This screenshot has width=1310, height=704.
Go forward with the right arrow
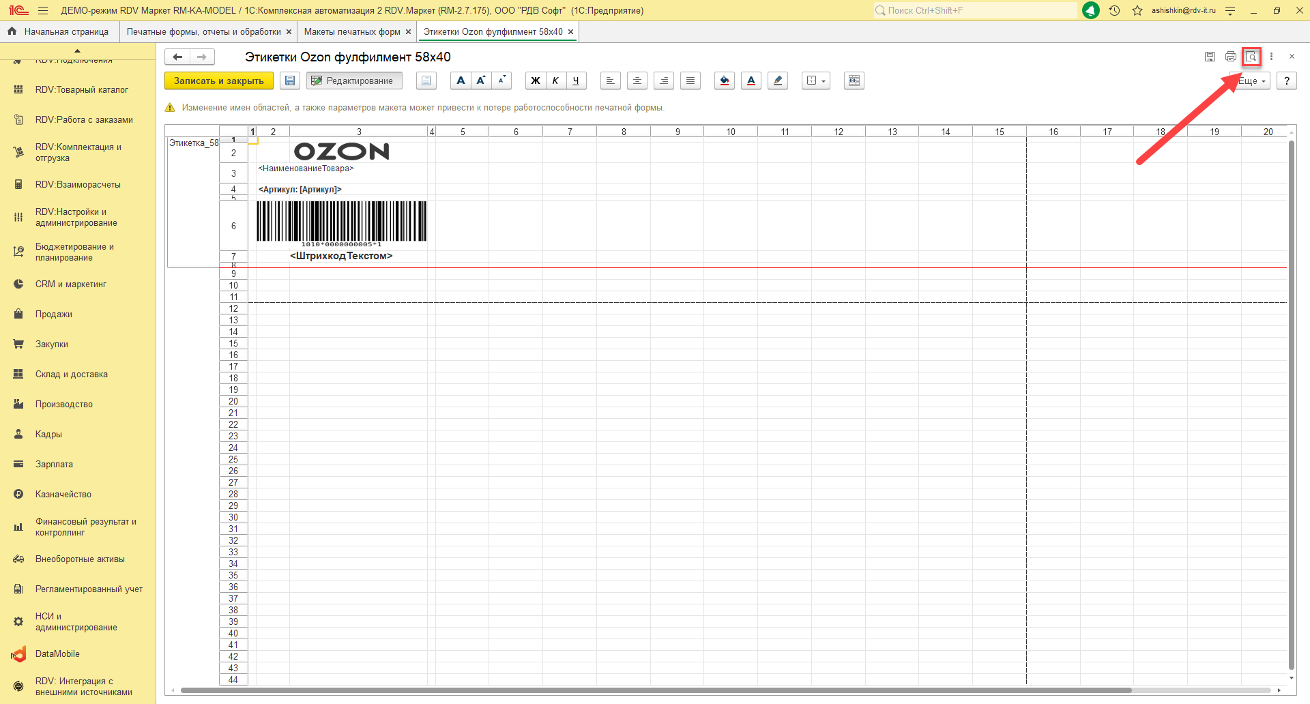(x=202, y=57)
